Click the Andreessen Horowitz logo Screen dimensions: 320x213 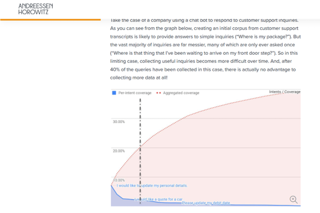click(x=35, y=9)
